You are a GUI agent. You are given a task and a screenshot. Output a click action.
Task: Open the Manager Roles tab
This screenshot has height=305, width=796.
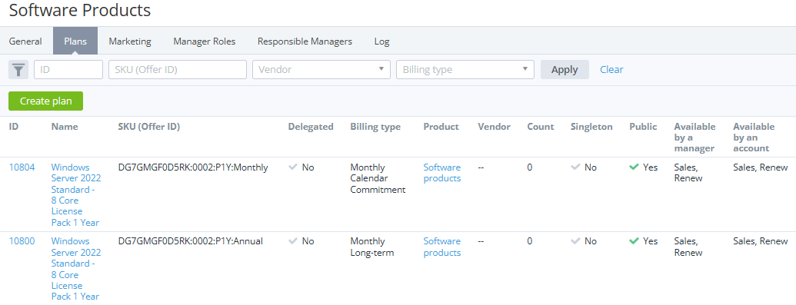(205, 41)
